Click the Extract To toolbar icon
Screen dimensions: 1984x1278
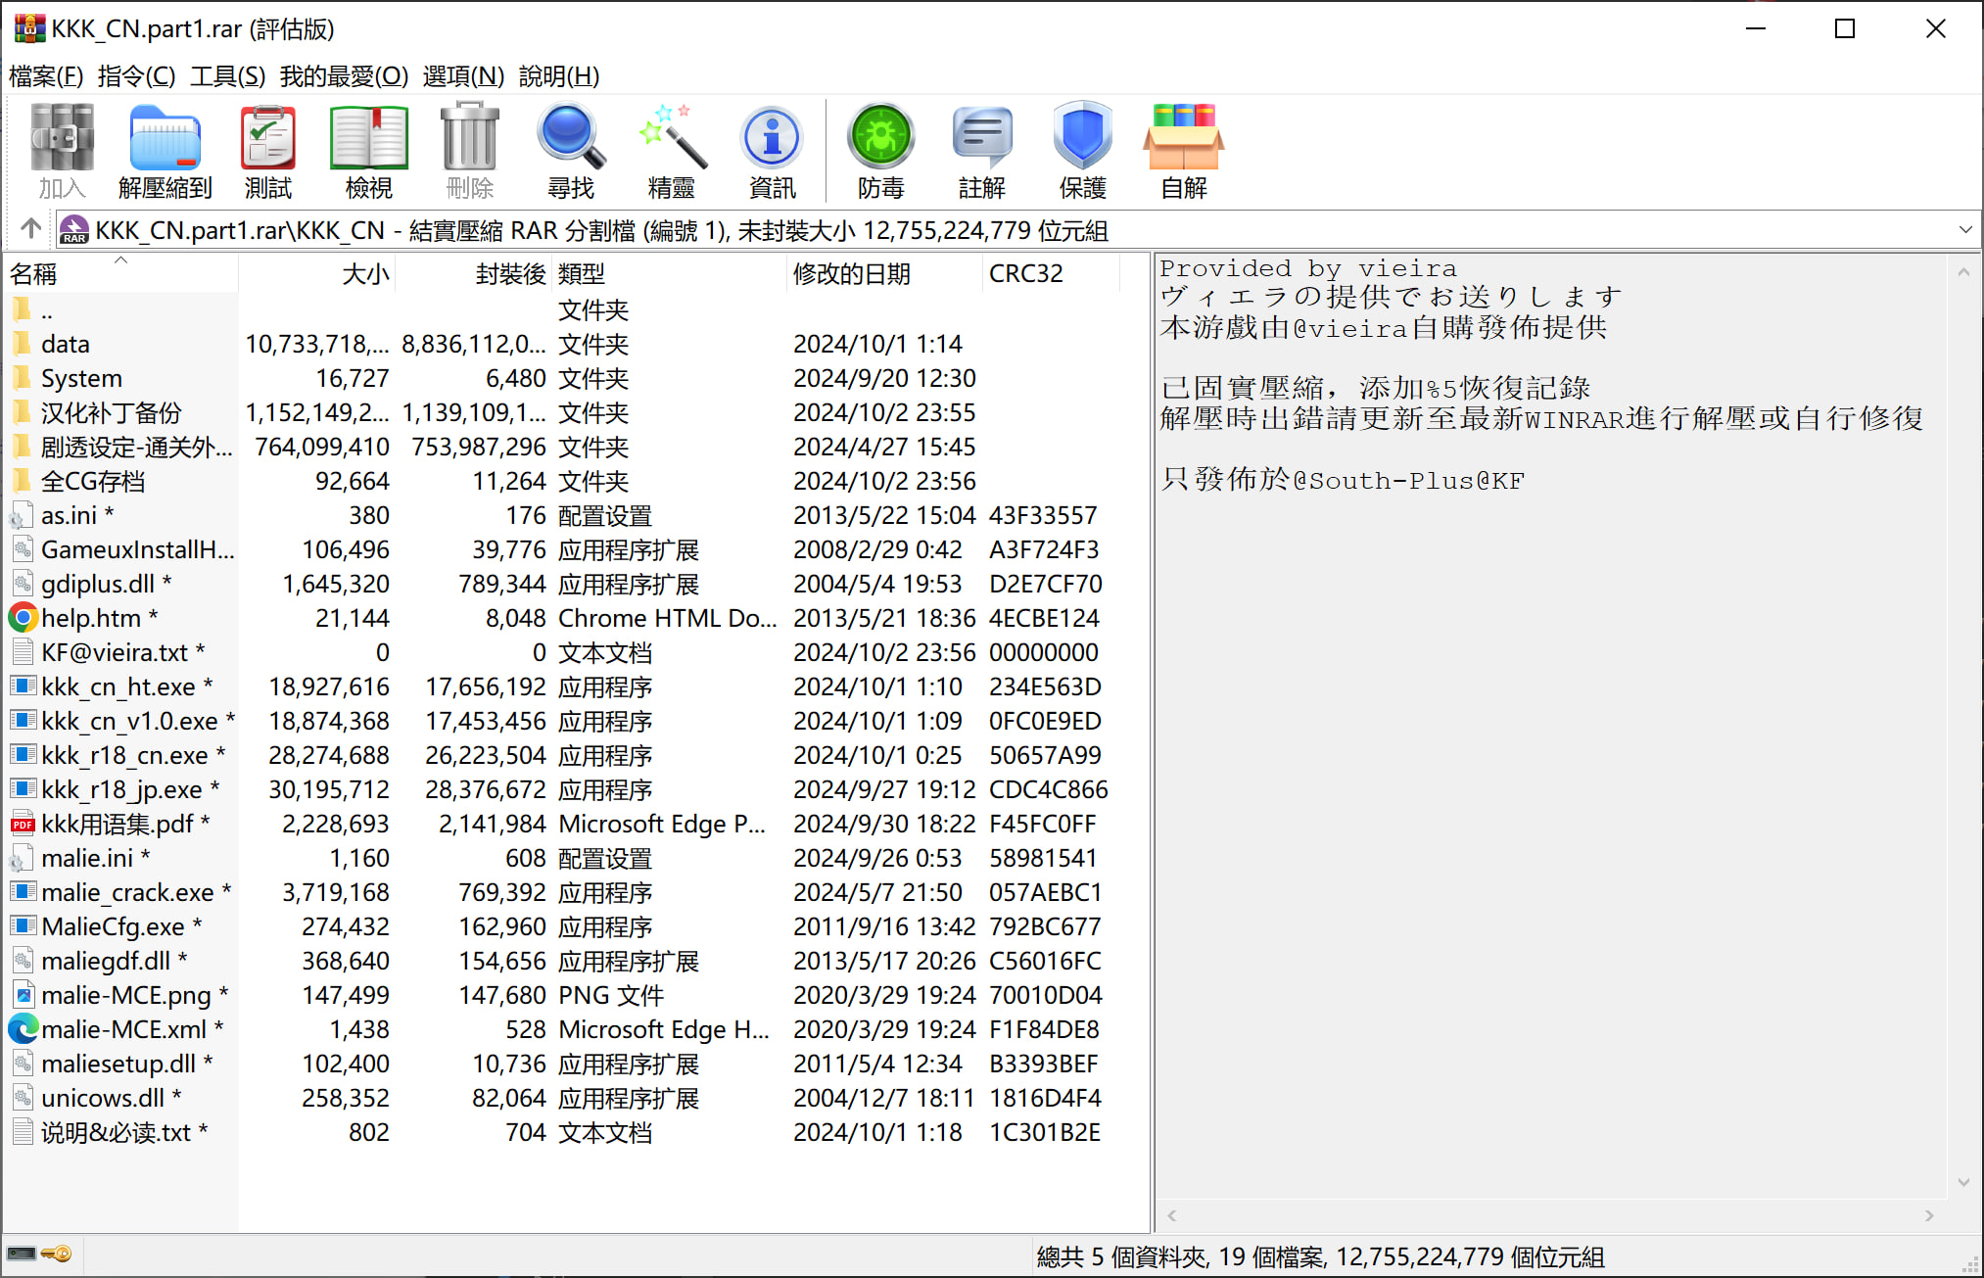pos(165,150)
